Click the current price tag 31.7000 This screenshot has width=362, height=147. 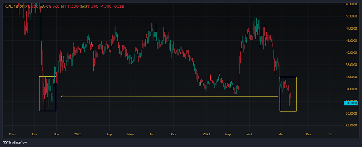tap(351, 103)
